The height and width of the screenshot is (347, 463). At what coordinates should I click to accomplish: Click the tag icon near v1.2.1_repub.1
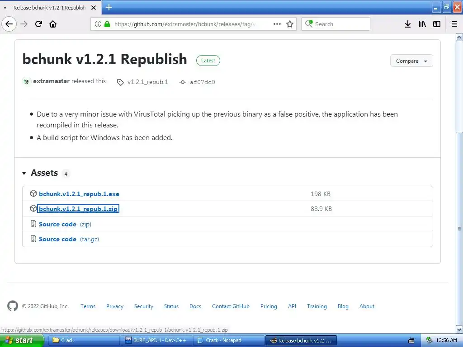[x=120, y=82]
